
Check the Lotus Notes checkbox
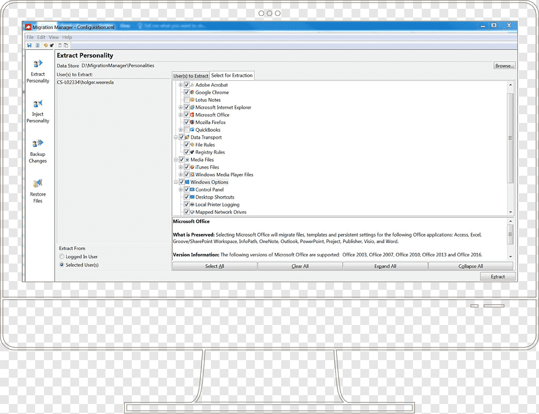click(x=186, y=100)
